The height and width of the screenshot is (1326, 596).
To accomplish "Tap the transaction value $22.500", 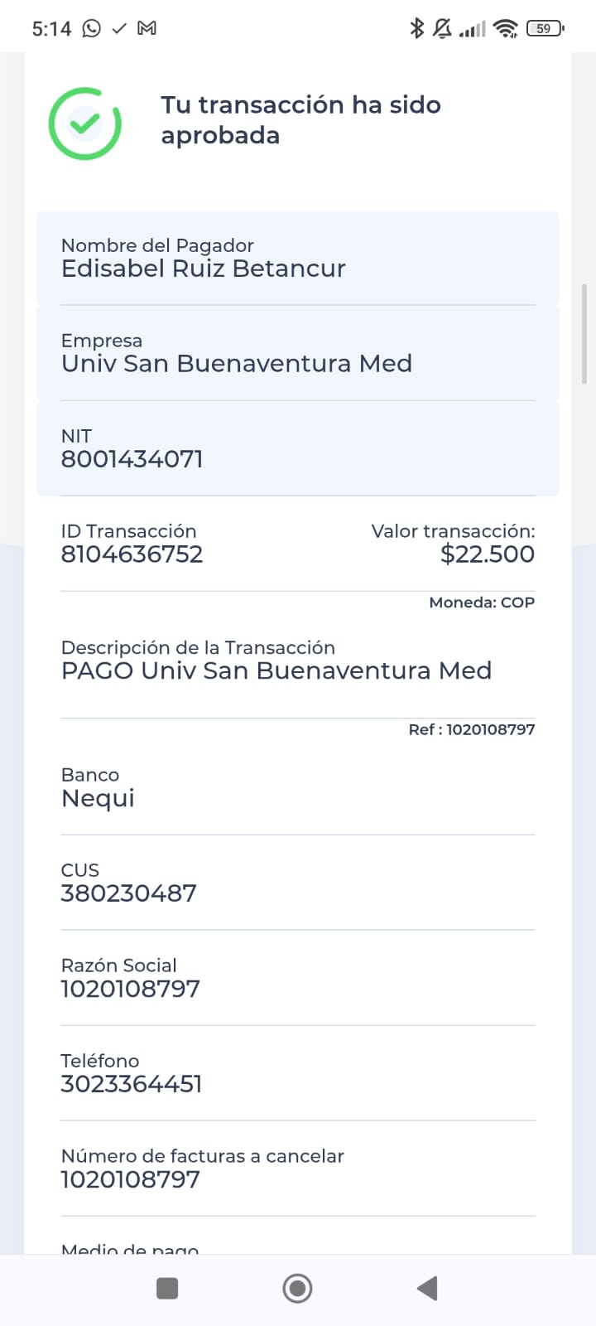I will pos(488,554).
